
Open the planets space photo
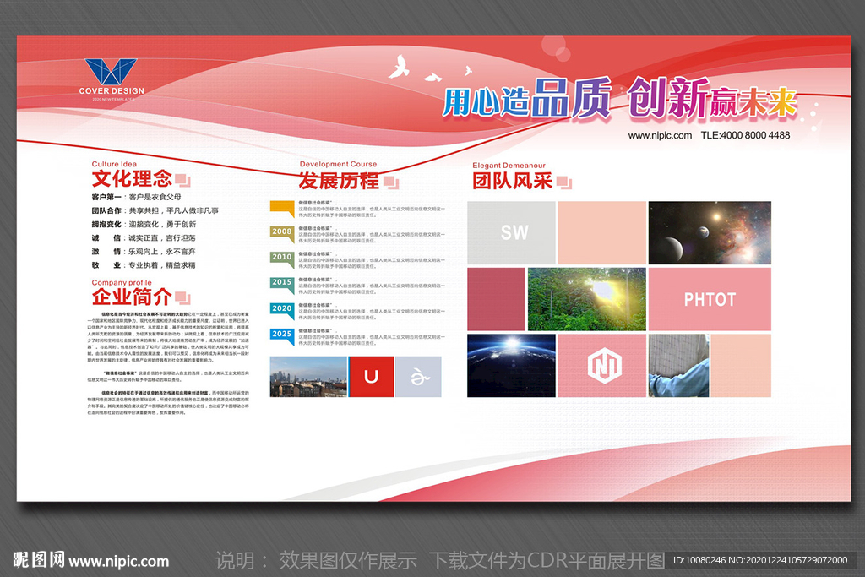pos(710,233)
